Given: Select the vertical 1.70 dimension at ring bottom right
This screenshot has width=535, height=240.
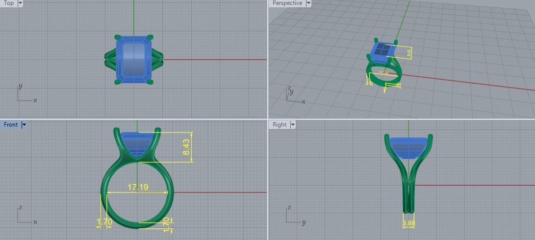Looking at the screenshot, I should (x=166, y=225).
